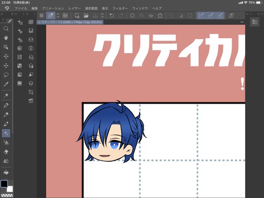Image resolution: width=264 pixels, height=198 pixels.
Task: Open the Animation Cels clapperboard icon
Action: pyautogui.click(x=31, y=101)
